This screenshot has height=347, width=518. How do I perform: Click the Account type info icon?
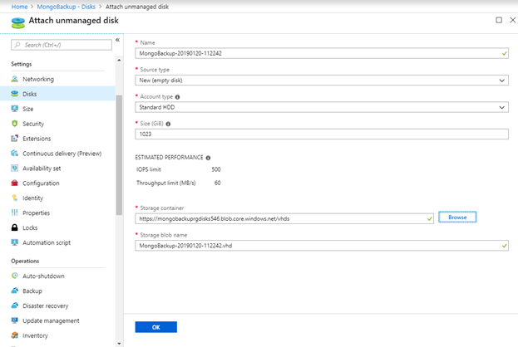click(x=177, y=97)
